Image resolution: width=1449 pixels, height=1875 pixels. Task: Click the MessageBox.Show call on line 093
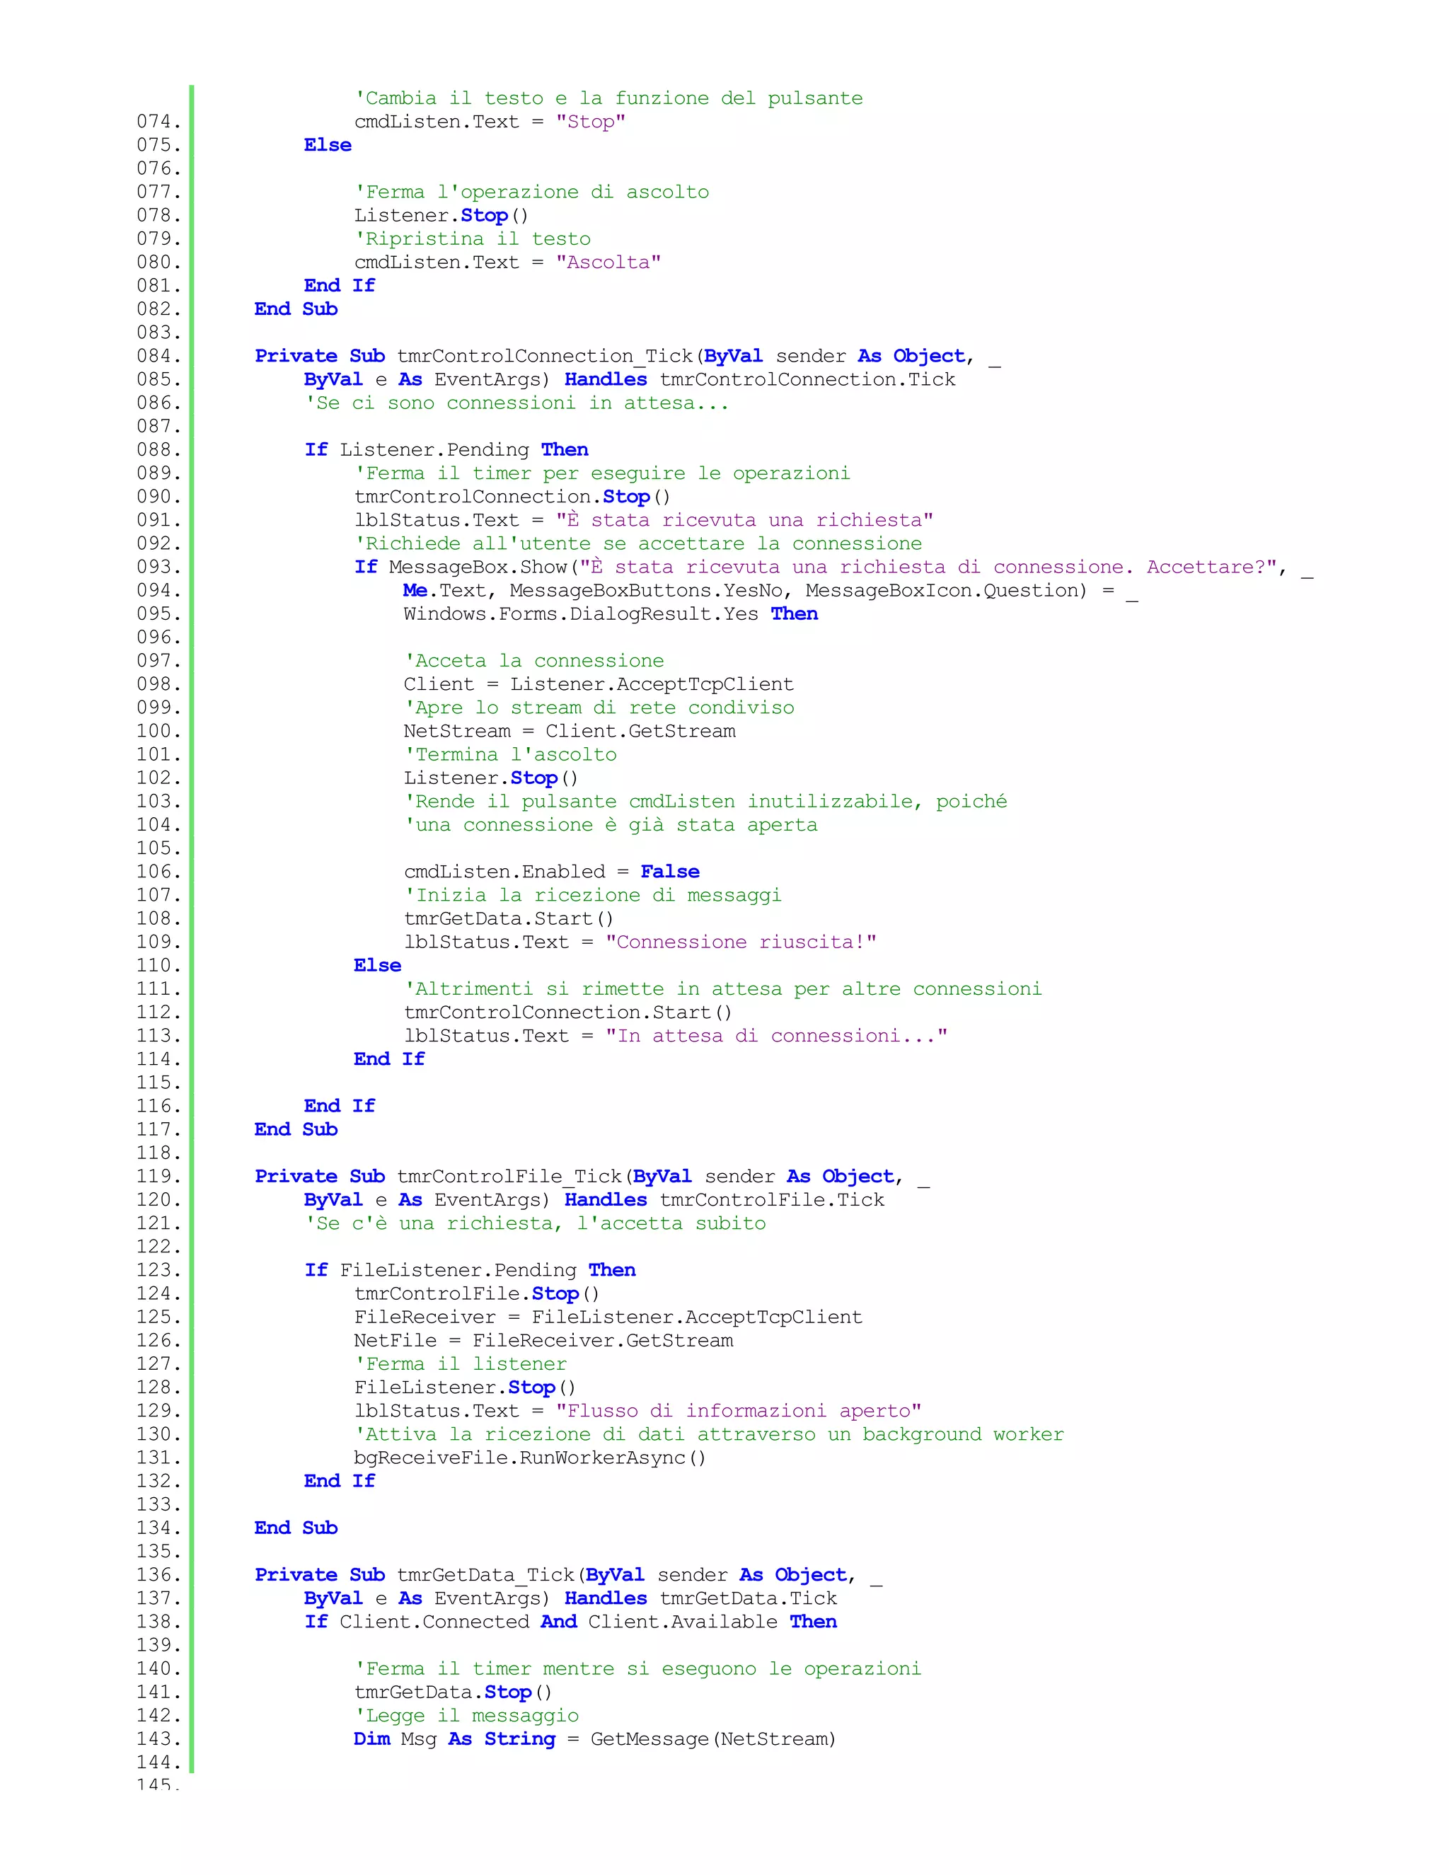[x=478, y=567]
